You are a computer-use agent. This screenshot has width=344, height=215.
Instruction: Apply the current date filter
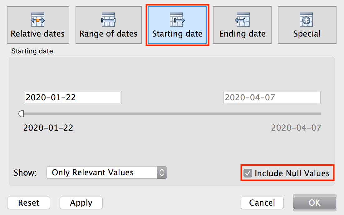(x=81, y=203)
